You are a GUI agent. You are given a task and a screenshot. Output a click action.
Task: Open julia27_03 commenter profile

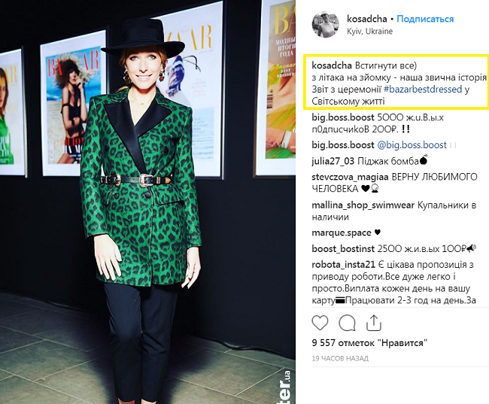click(x=333, y=161)
